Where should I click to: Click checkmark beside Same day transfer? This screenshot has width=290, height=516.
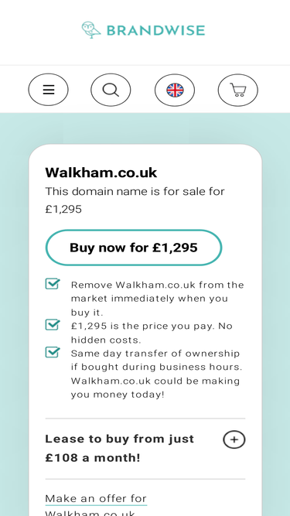click(x=53, y=352)
